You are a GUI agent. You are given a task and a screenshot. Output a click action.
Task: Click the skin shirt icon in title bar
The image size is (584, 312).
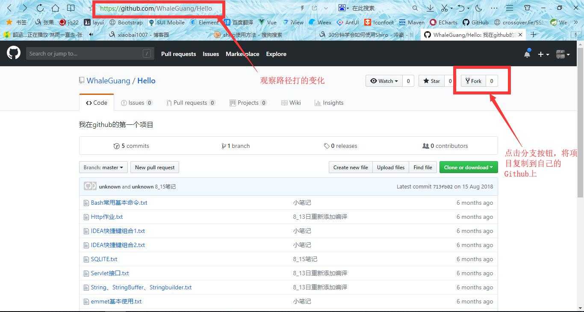click(528, 8)
